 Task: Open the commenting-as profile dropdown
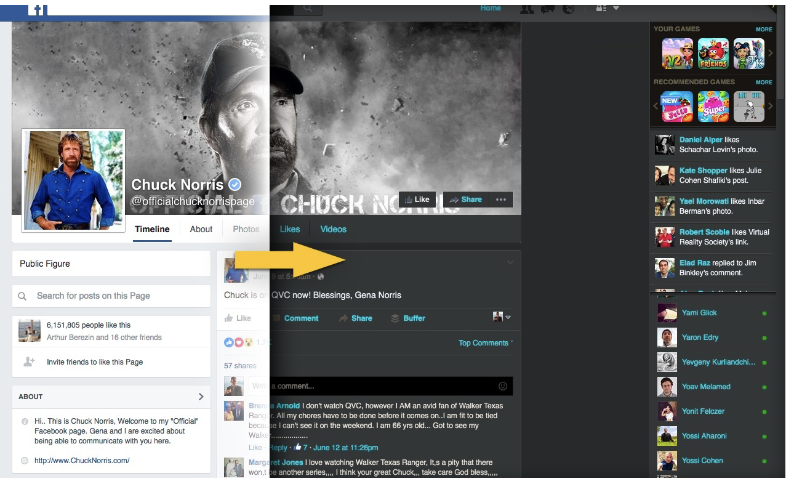click(502, 317)
